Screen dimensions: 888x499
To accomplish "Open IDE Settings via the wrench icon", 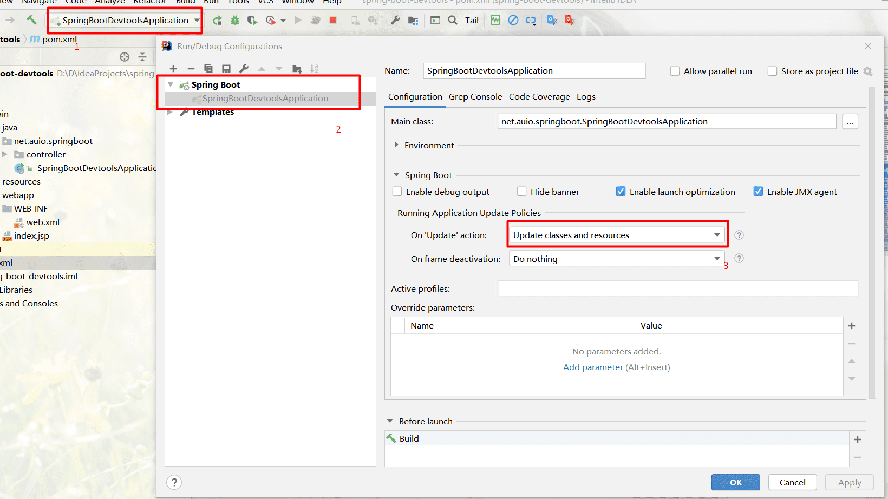I will 395,20.
